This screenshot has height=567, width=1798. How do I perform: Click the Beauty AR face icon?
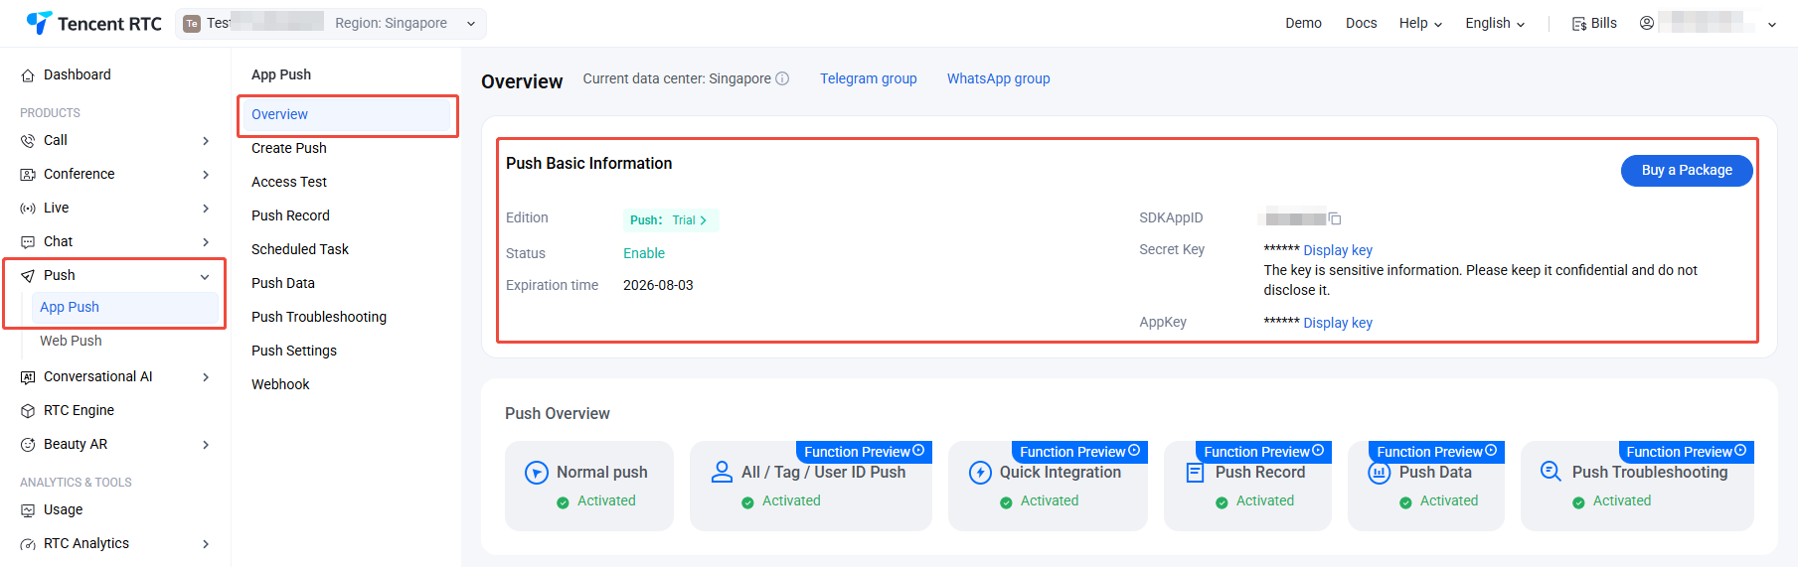(x=28, y=445)
